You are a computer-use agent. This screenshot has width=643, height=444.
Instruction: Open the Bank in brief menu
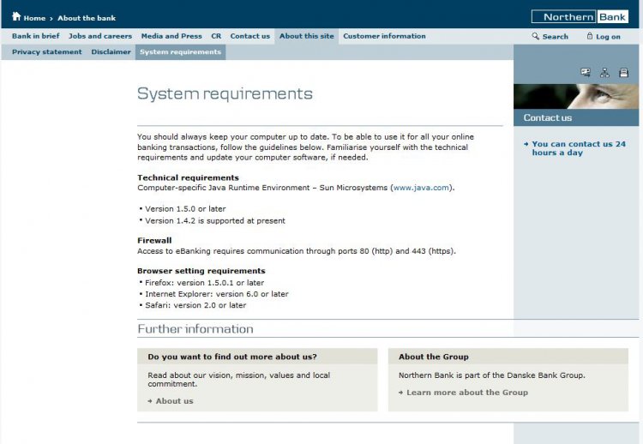pyautogui.click(x=36, y=36)
